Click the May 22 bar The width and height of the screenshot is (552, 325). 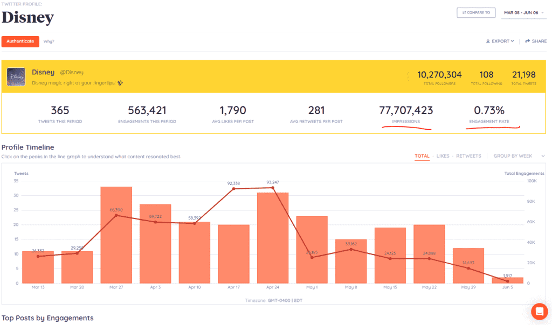pos(429,254)
